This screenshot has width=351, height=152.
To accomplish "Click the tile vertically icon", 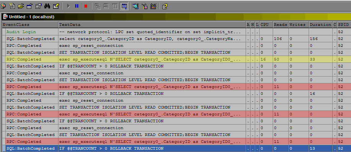I will tap(115, 6).
